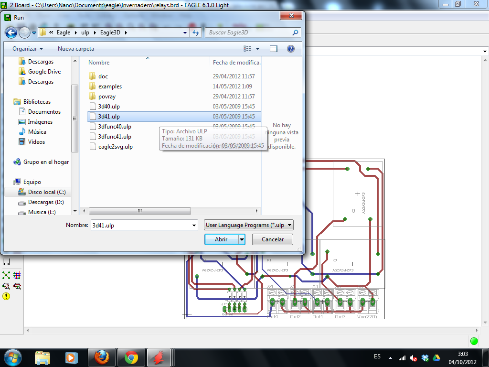Open Windows Explorer from taskbar
489x367 pixels.
coord(43,357)
